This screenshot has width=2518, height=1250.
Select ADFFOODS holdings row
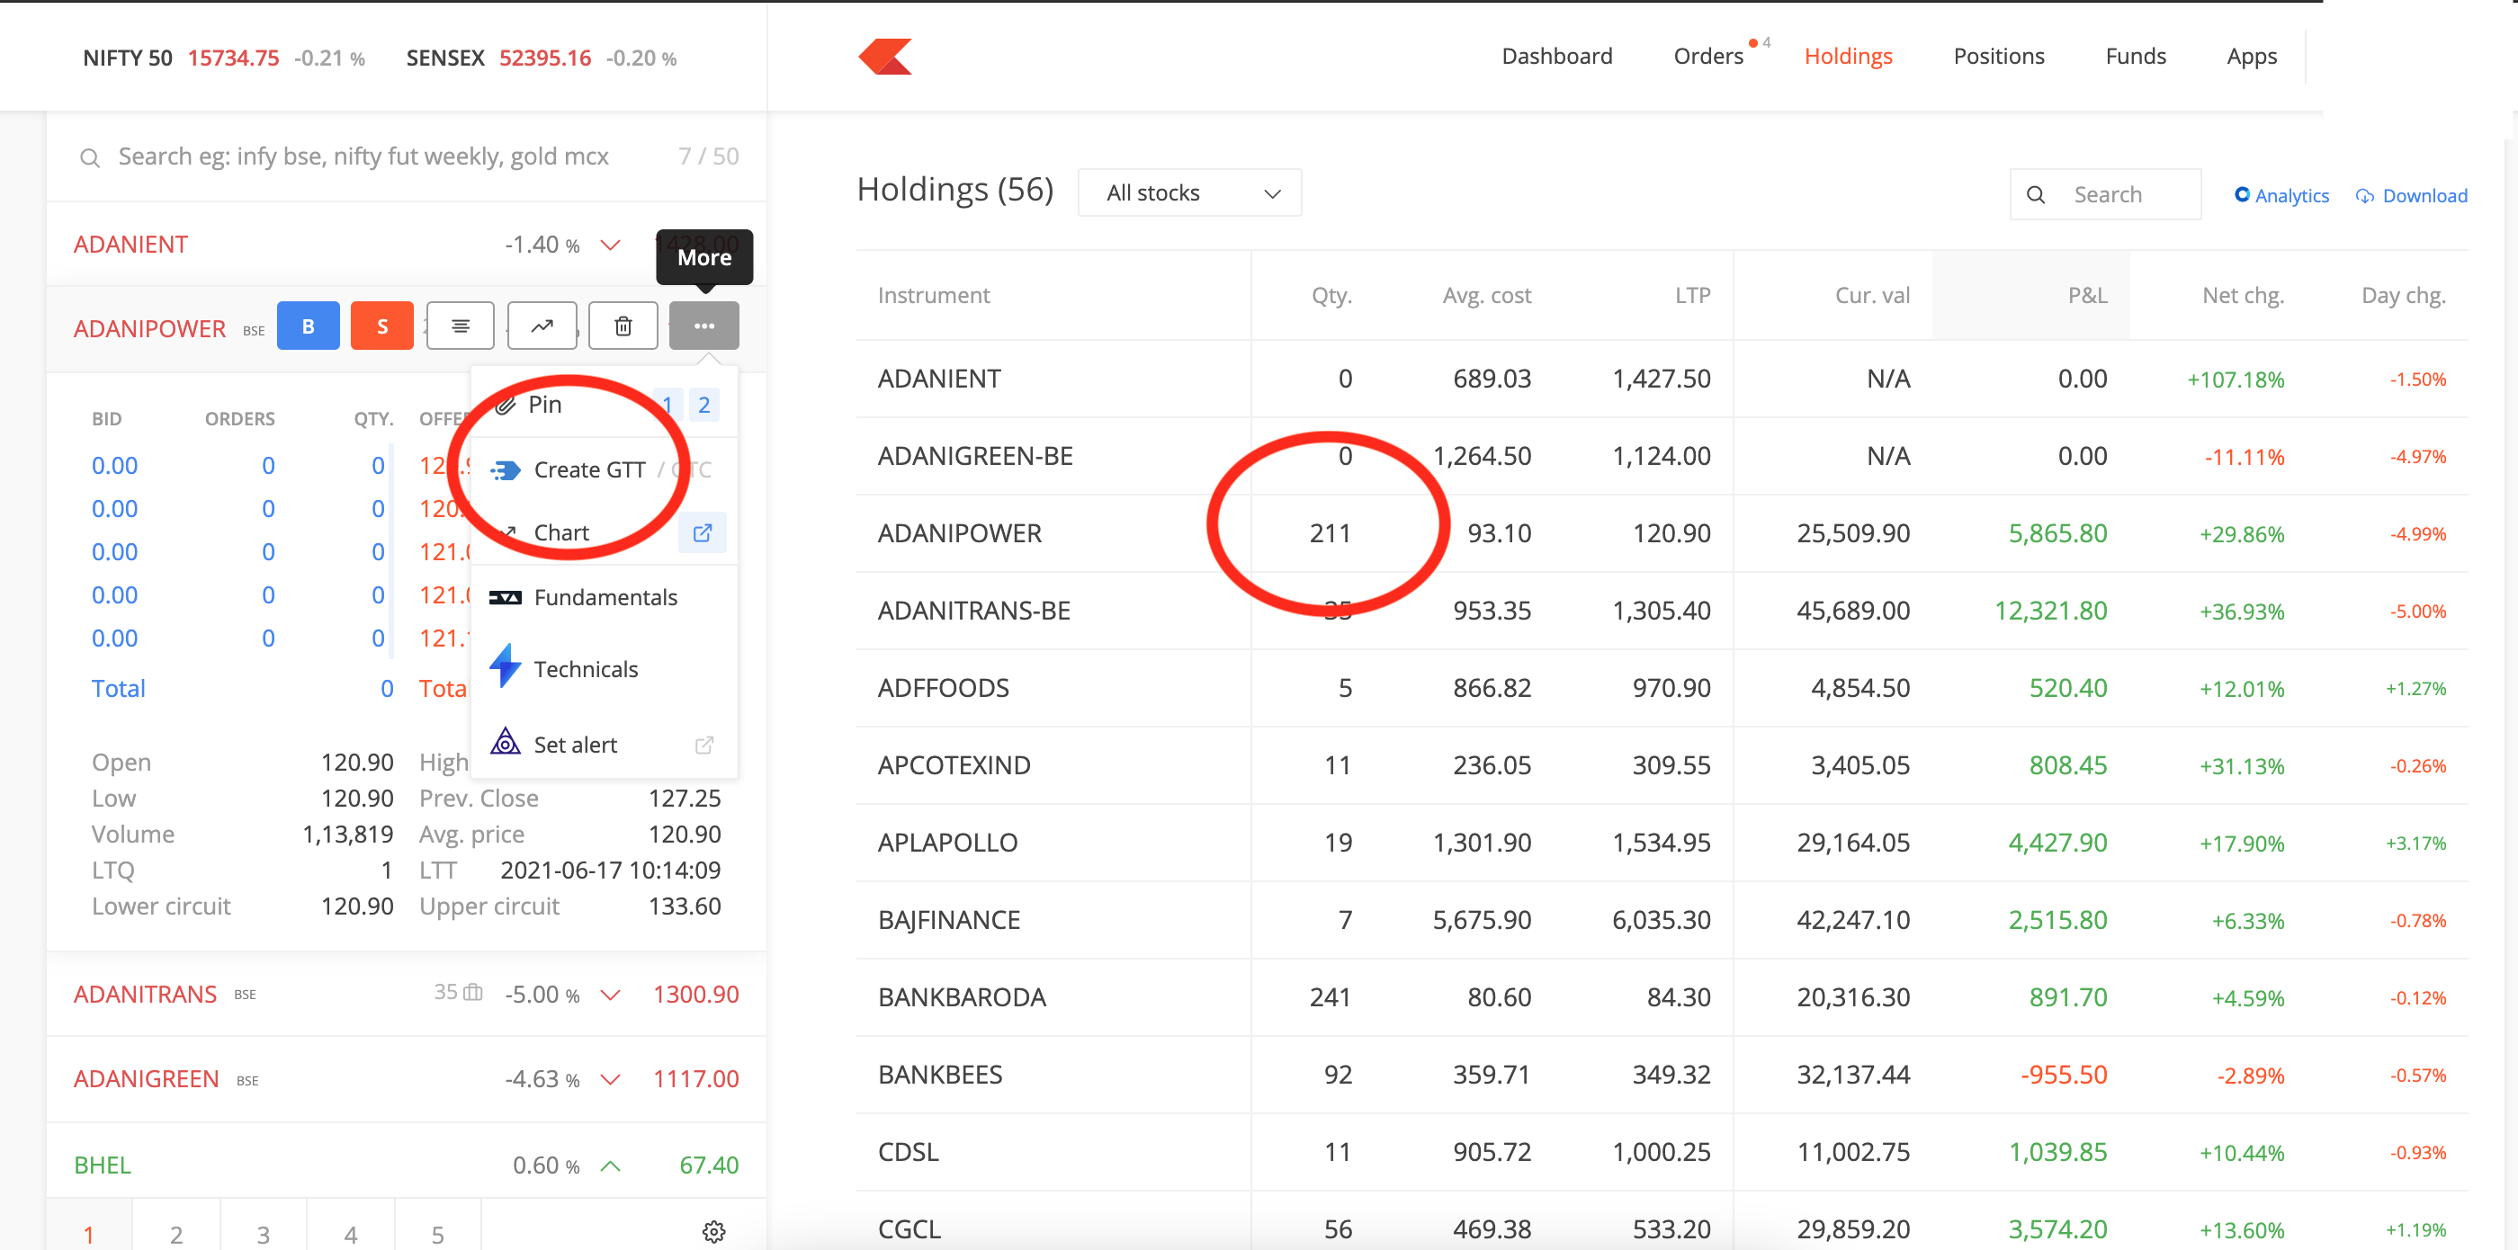tap(1662, 688)
